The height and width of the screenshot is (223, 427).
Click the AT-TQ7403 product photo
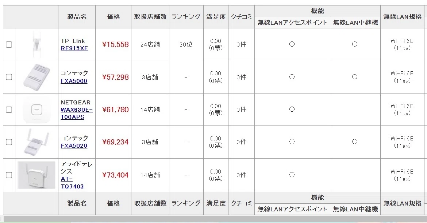[36, 175]
